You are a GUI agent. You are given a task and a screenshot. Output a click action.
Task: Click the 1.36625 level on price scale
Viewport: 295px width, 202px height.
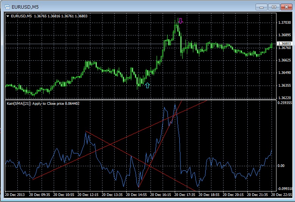(284, 60)
